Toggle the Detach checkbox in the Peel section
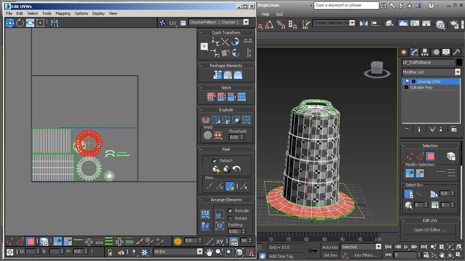Image resolution: width=465 pixels, height=261 pixels. click(214, 161)
